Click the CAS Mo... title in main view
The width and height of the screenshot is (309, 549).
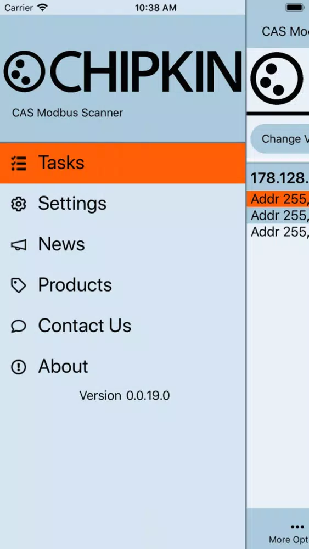click(285, 31)
